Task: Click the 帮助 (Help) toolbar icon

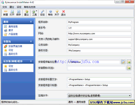Action: 50,13
